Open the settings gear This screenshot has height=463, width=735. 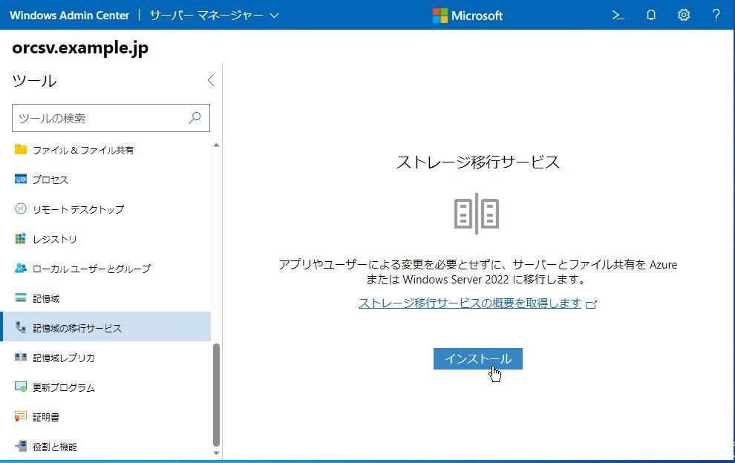[x=684, y=15]
